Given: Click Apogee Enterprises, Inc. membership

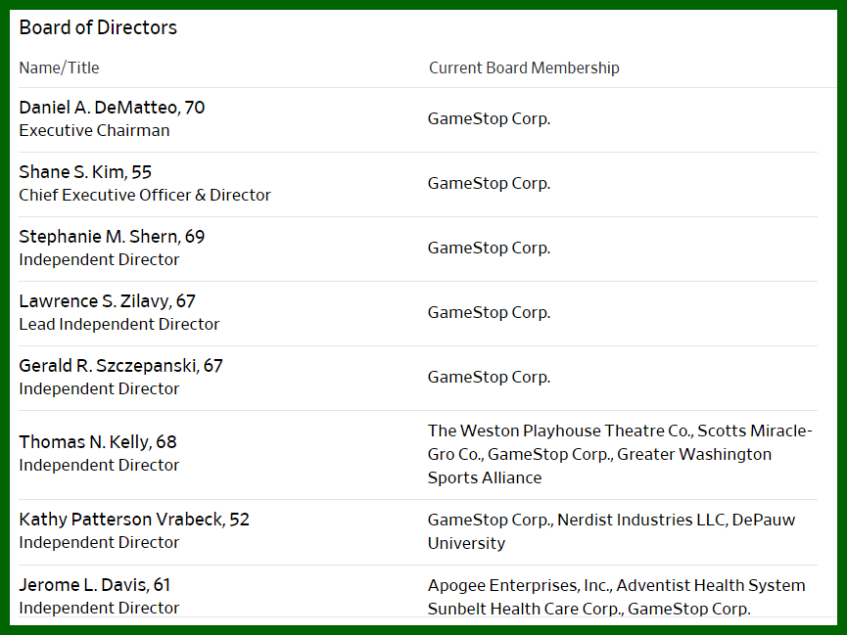Looking at the screenshot, I should pos(518,586).
